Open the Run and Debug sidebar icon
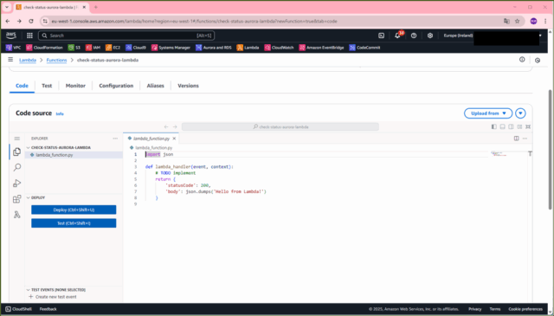Image resolution: width=554 pixels, height=316 pixels. (x=16, y=183)
